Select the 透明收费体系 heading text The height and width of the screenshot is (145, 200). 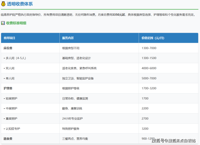(20, 4)
